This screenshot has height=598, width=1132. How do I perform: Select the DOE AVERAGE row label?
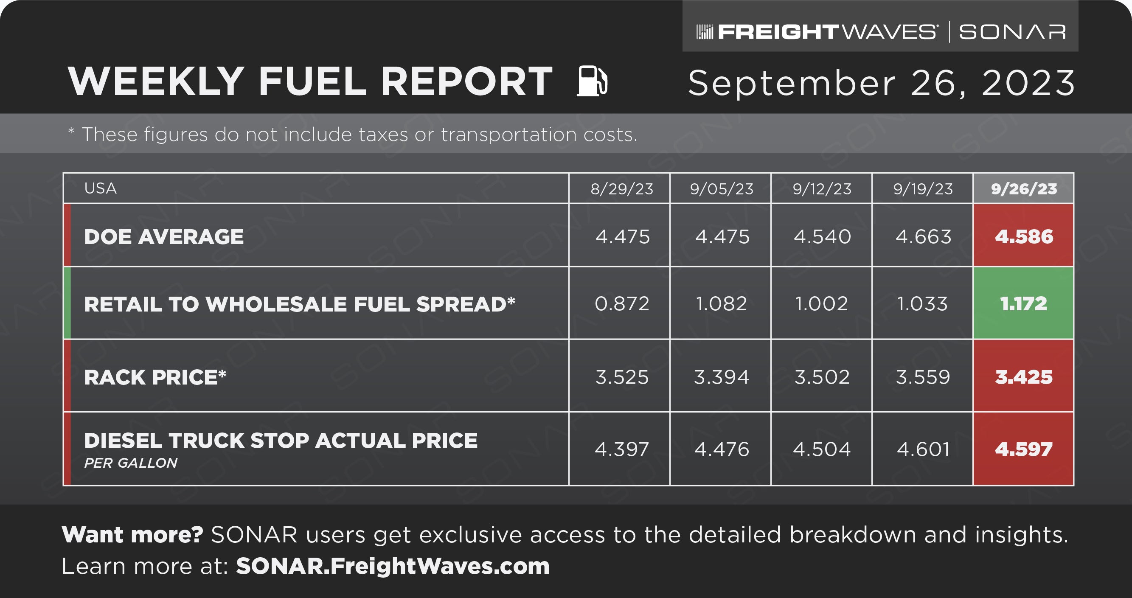point(164,237)
